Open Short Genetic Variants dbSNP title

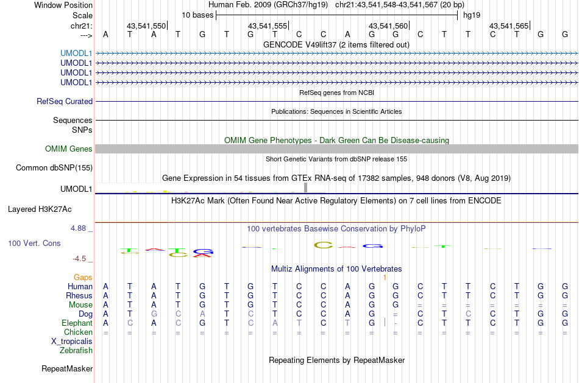point(336,159)
